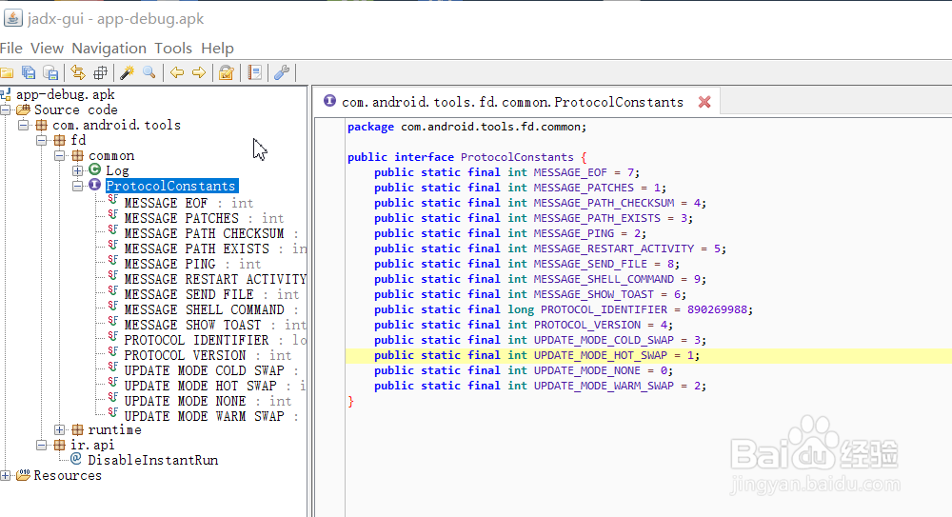This screenshot has width=952, height=517.
Task: Click the magic wand text search icon
Action: tap(127, 73)
